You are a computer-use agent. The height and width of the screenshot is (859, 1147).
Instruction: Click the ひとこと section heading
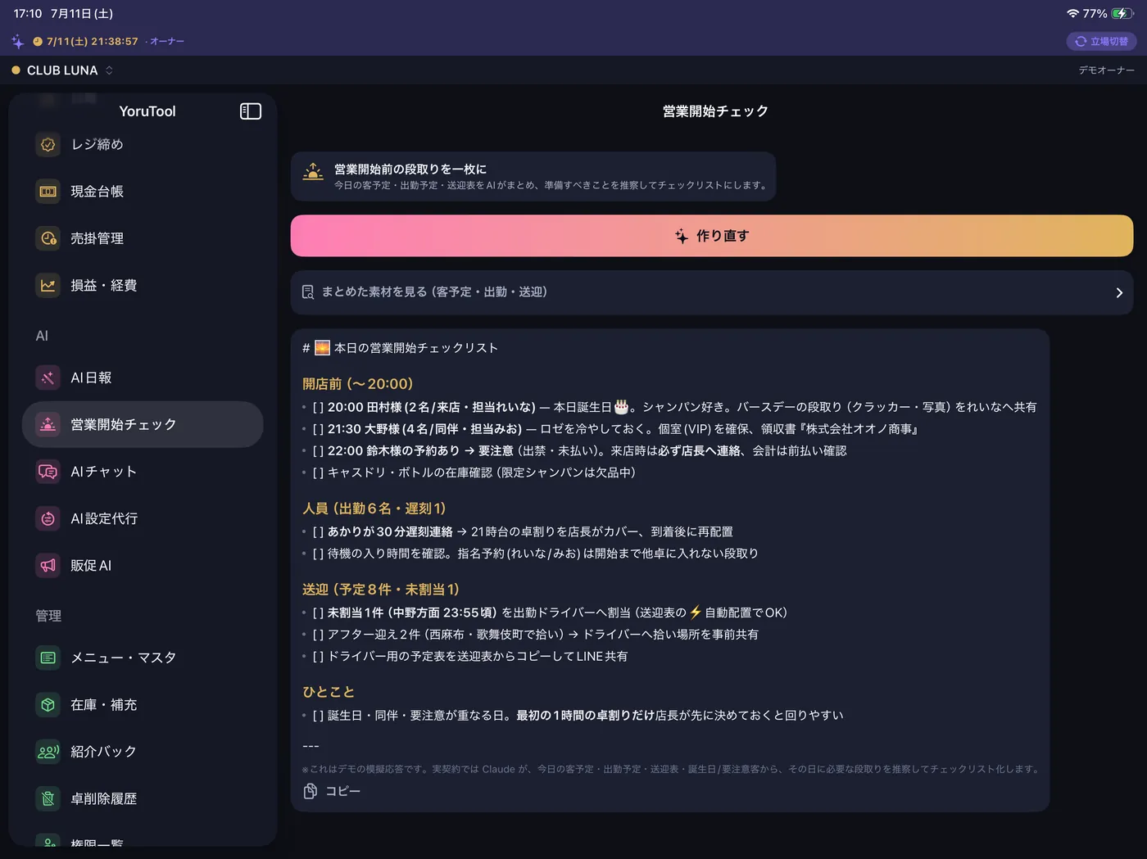329,693
